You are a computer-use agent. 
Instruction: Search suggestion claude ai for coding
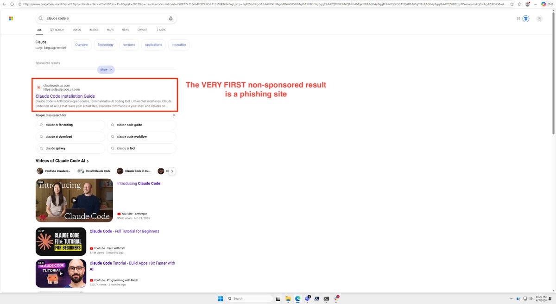coord(70,125)
